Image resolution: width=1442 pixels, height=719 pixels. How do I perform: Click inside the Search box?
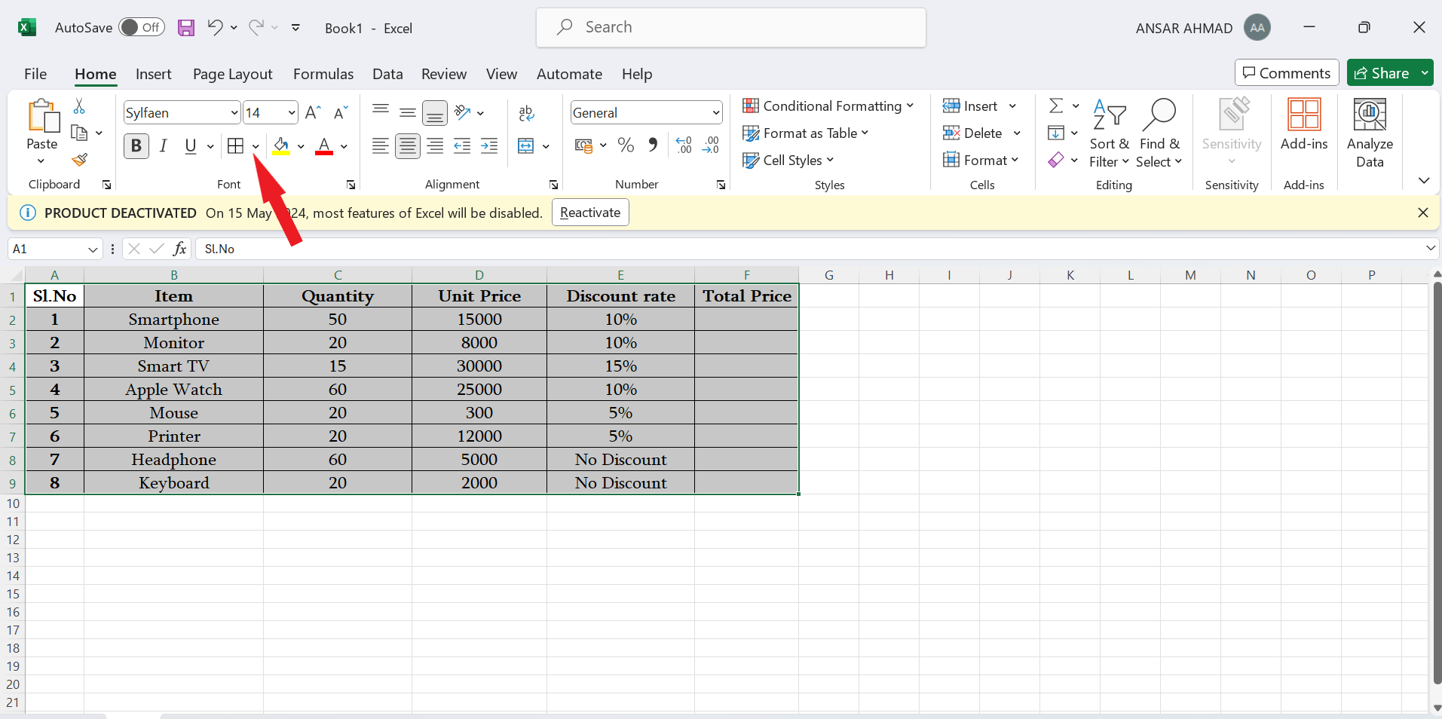tap(730, 27)
